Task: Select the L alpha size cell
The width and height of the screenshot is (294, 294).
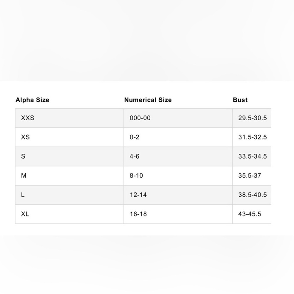Action: tap(69, 195)
